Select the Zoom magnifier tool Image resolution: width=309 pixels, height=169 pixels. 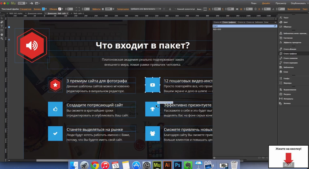tap(2, 39)
